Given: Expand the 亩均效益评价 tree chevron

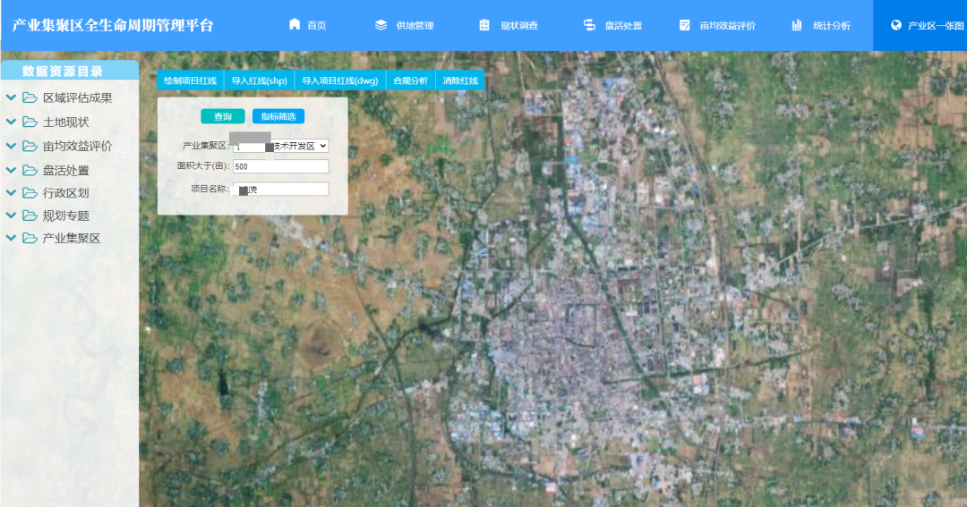Looking at the screenshot, I should pos(11,146).
